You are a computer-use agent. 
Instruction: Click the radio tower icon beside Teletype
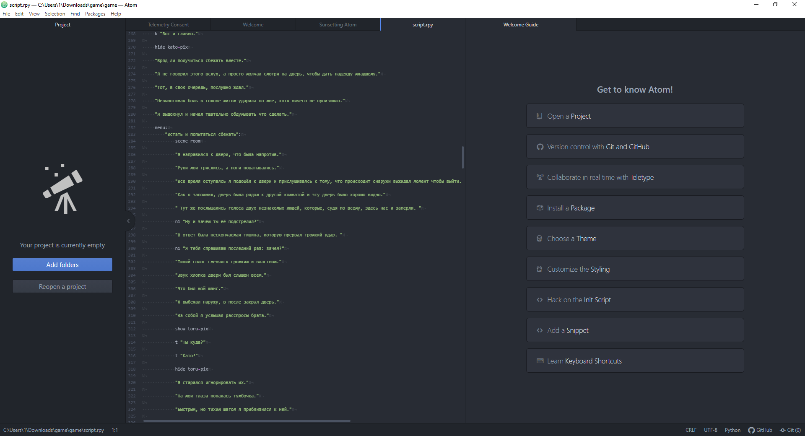[x=540, y=177]
